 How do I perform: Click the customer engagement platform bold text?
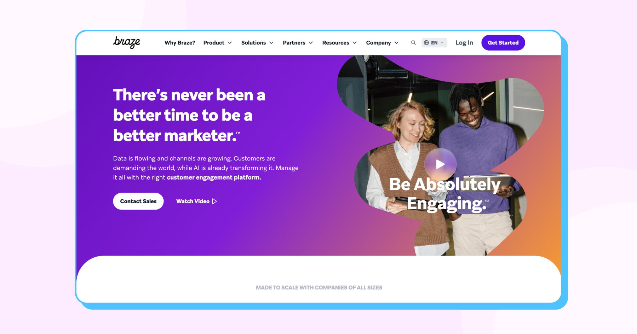pos(214,177)
